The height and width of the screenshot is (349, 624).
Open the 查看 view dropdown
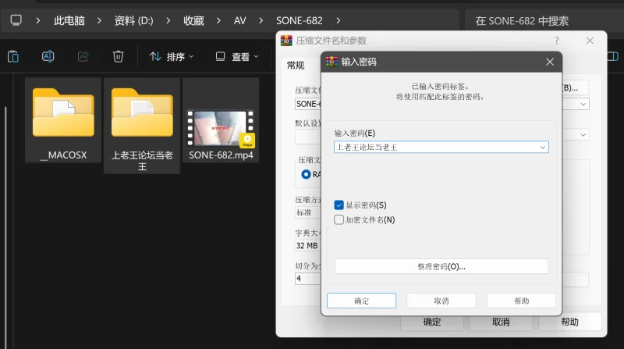click(237, 56)
